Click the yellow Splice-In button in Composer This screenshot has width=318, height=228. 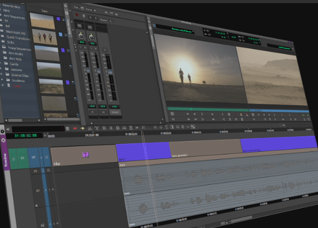pos(241,115)
